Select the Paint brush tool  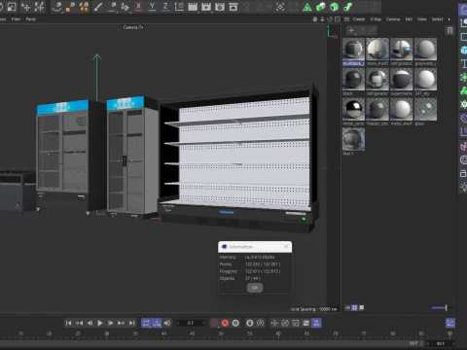pos(98,7)
